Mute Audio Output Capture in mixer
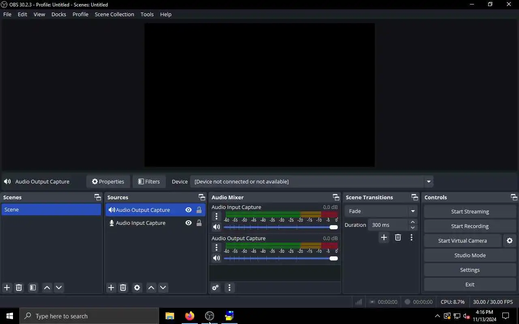This screenshot has width=519, height=324. 217,258
